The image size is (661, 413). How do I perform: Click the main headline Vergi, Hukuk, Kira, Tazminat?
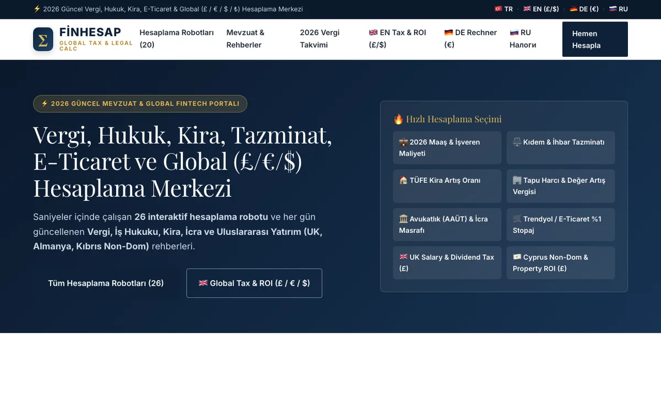click(x=183, y=161)
